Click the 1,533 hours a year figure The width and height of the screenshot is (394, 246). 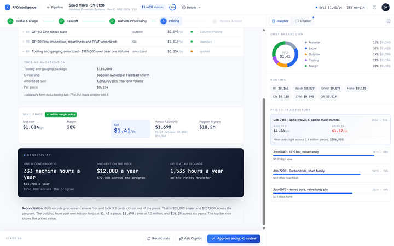pos(197,171)
